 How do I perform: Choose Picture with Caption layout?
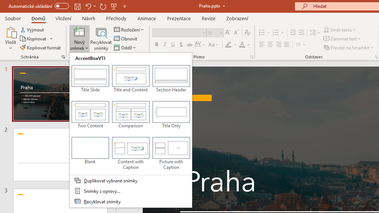171,153
